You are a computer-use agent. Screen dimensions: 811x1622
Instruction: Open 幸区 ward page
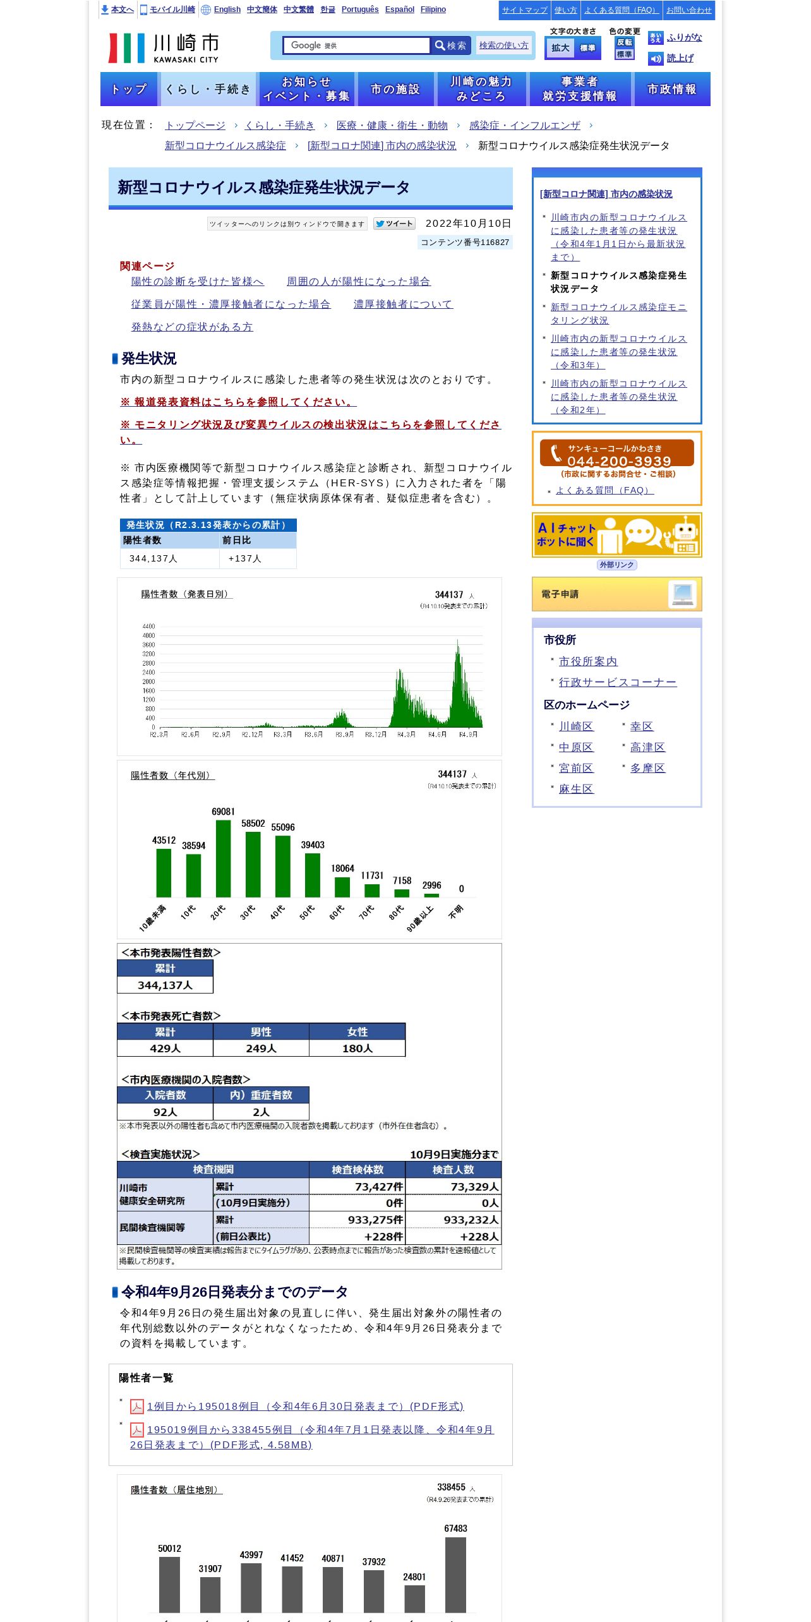(x=642, y=726)
